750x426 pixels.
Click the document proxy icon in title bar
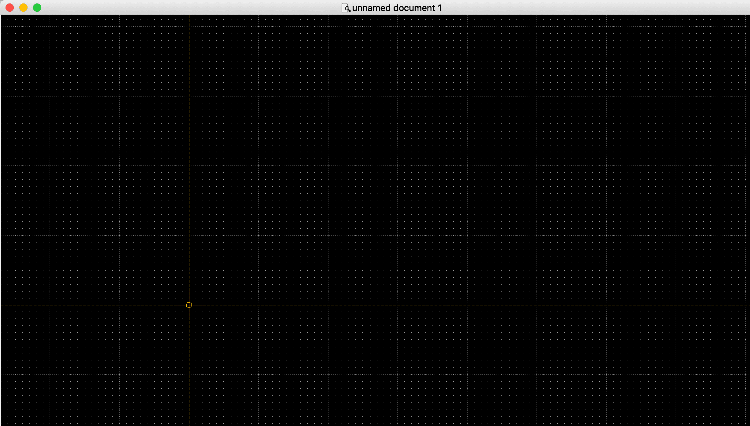click(346, 8)
